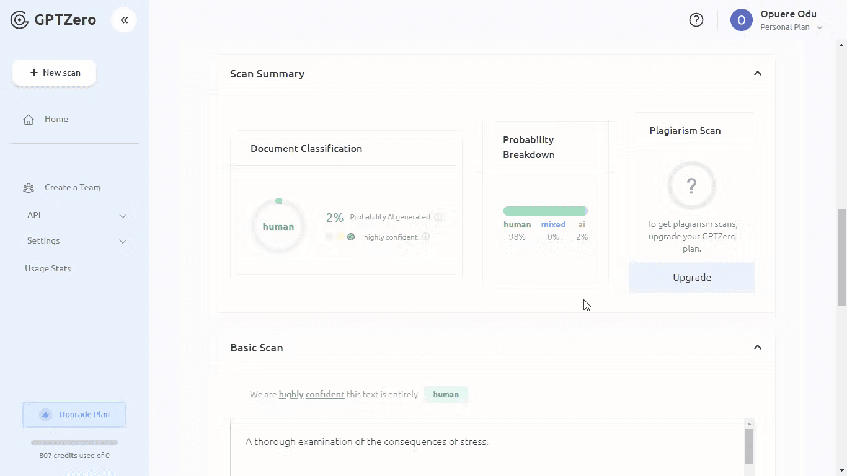Click the Upgrade Plan button
This screenshot has height=476, width=847.
74,415
